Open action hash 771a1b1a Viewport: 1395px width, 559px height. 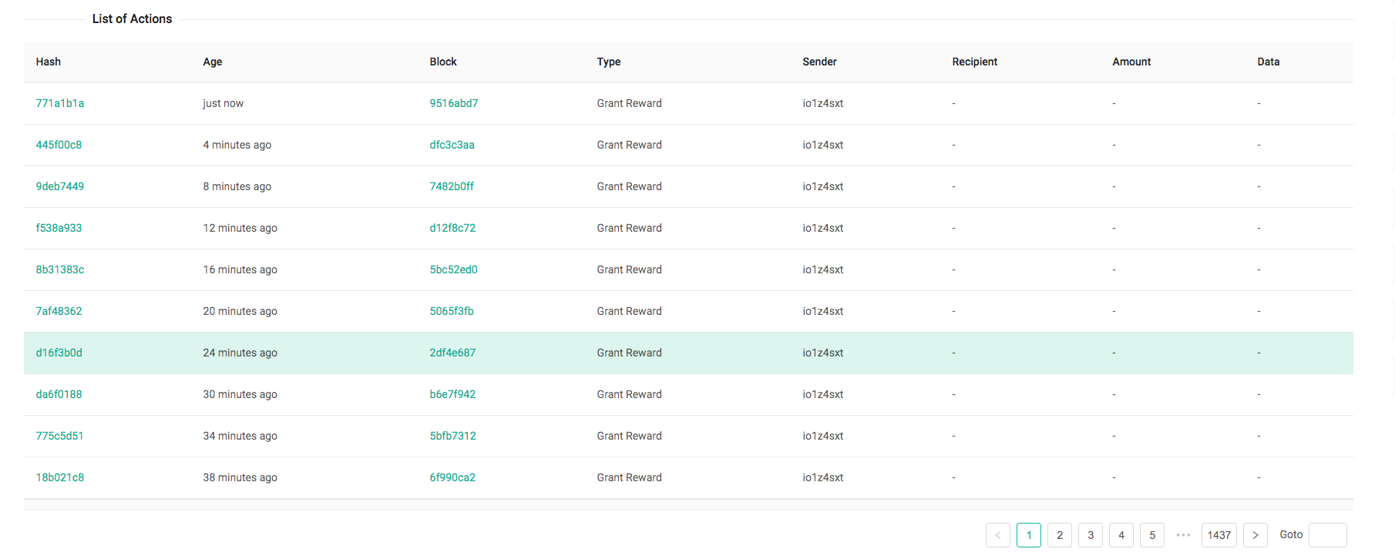click(60, 103)
